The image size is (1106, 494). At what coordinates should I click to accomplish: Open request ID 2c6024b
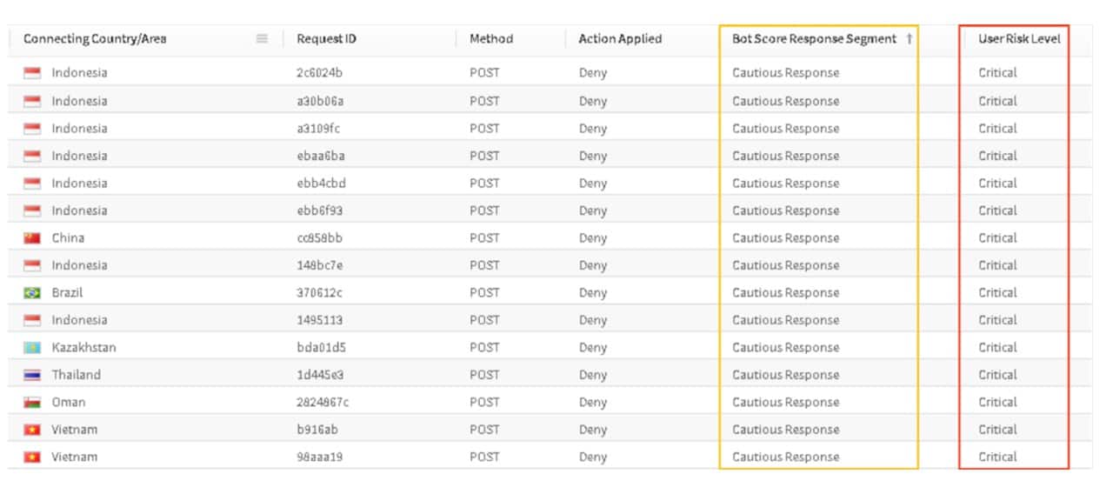pos(318,73)
